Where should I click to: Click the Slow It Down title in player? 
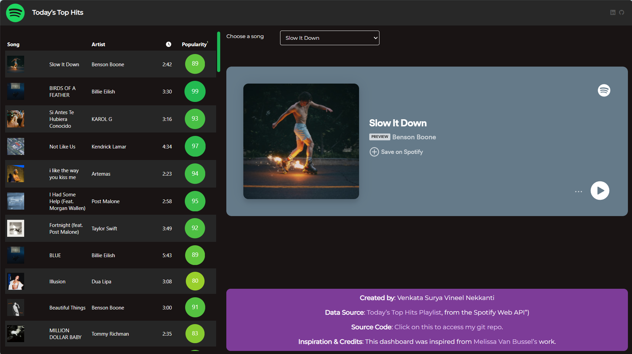pyautogui.click(x=398, y=123)
